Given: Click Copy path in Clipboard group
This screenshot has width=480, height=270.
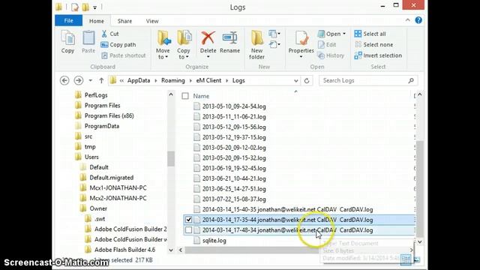Looking at the screenshot, I should [118, 45].
